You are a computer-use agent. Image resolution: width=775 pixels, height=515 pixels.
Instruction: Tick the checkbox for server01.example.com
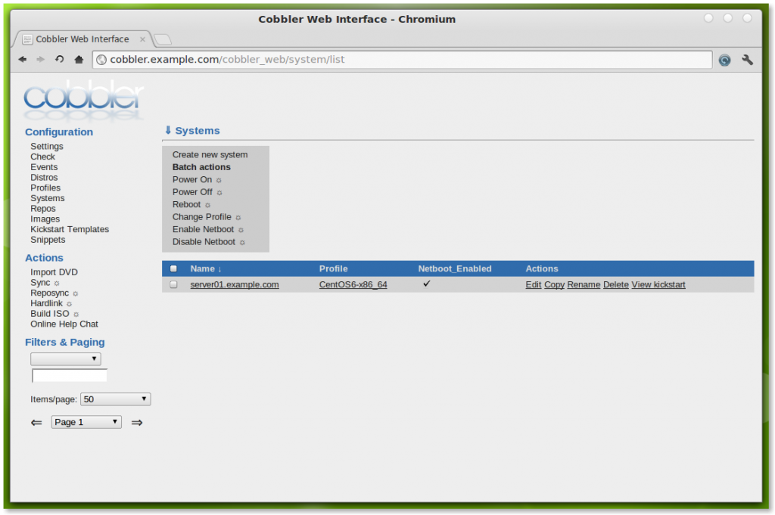(x=173, y=285)
